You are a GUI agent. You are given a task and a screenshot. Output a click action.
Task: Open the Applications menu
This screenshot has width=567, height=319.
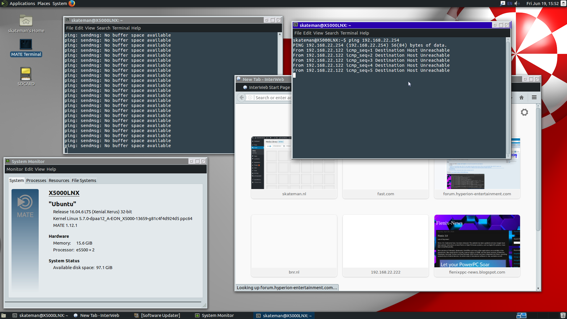[22, 4]
